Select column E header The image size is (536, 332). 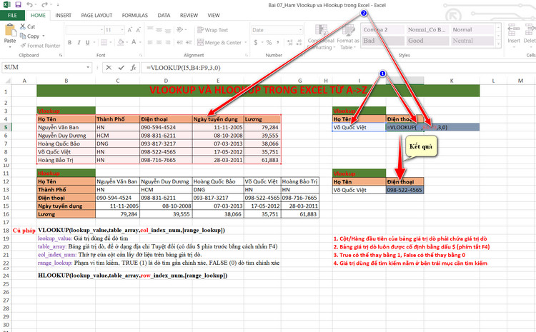218,81
